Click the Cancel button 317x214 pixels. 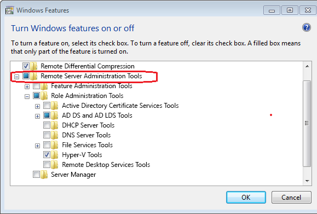pyautogui.click(x=291, y=197)
